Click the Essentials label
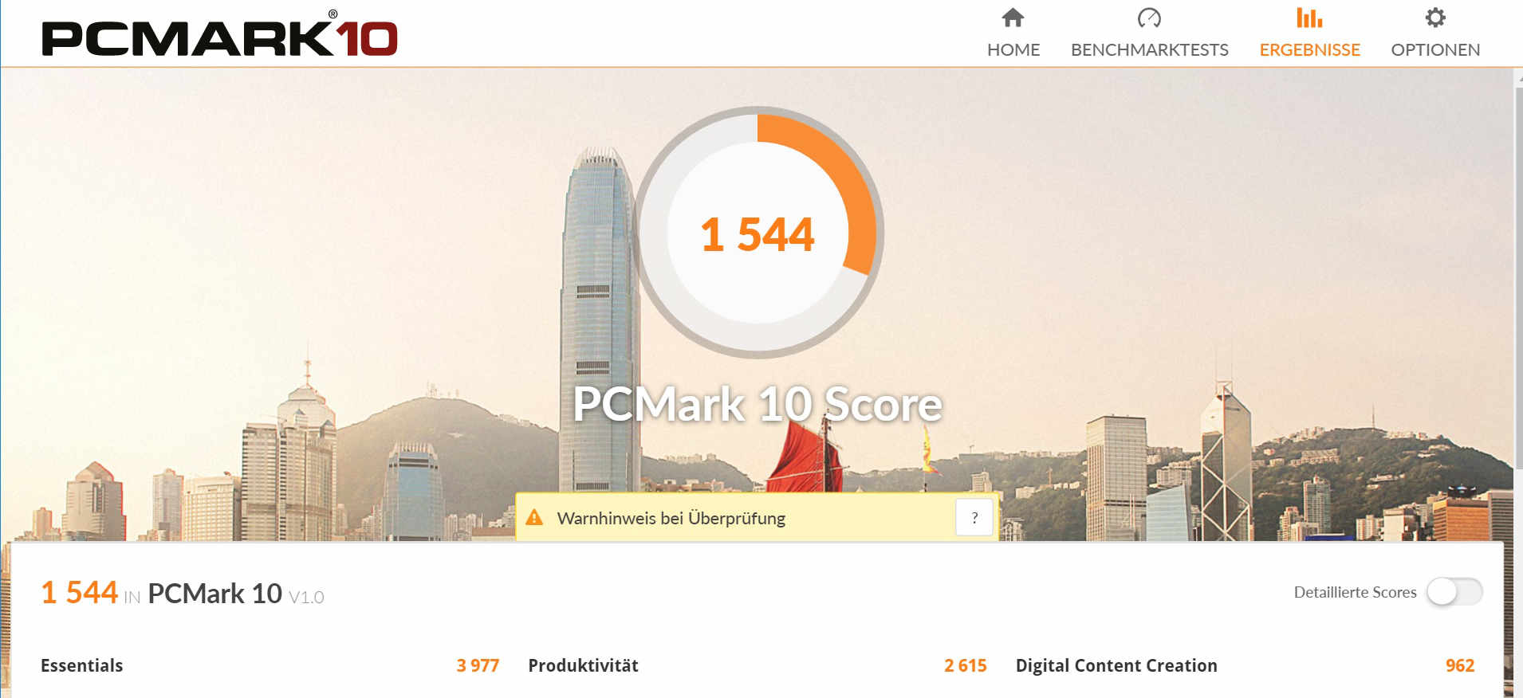Screen dimensions: 1523x698 (81, 665)
